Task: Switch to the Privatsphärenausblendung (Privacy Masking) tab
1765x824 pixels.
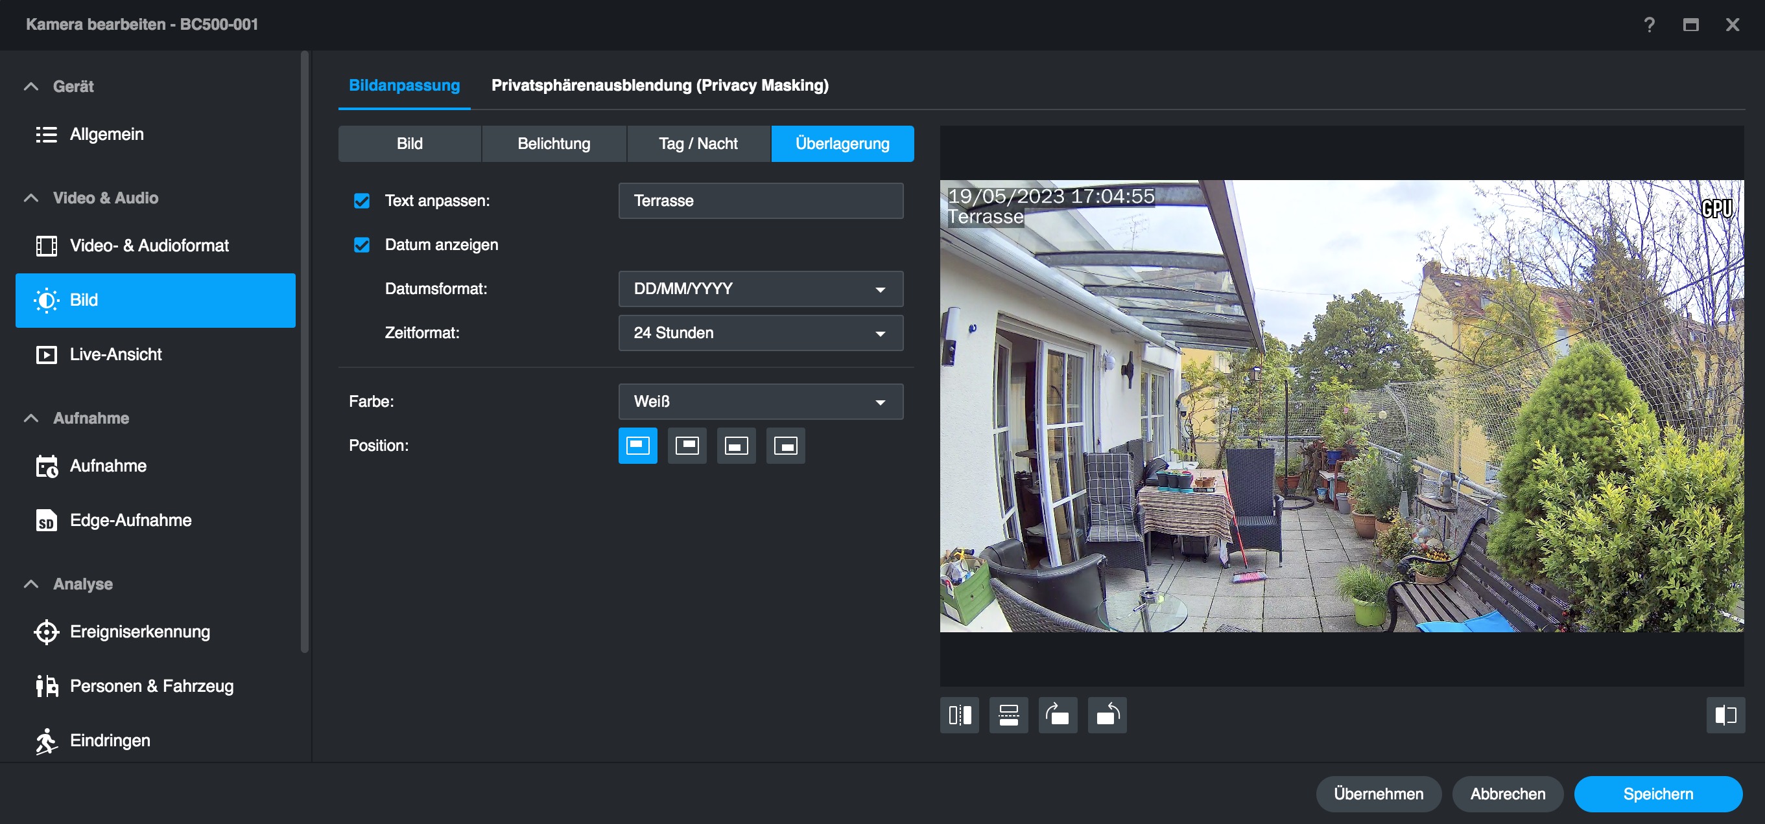Action: 659,86
